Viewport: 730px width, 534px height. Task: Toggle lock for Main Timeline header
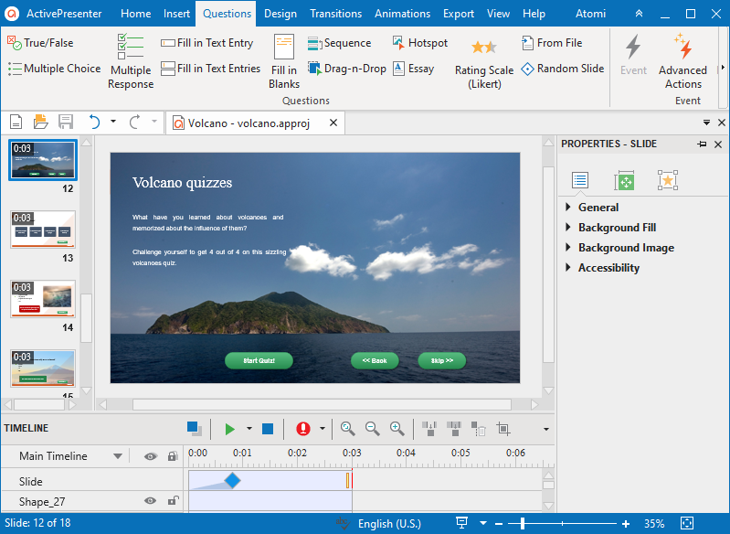tap(173, 456)
